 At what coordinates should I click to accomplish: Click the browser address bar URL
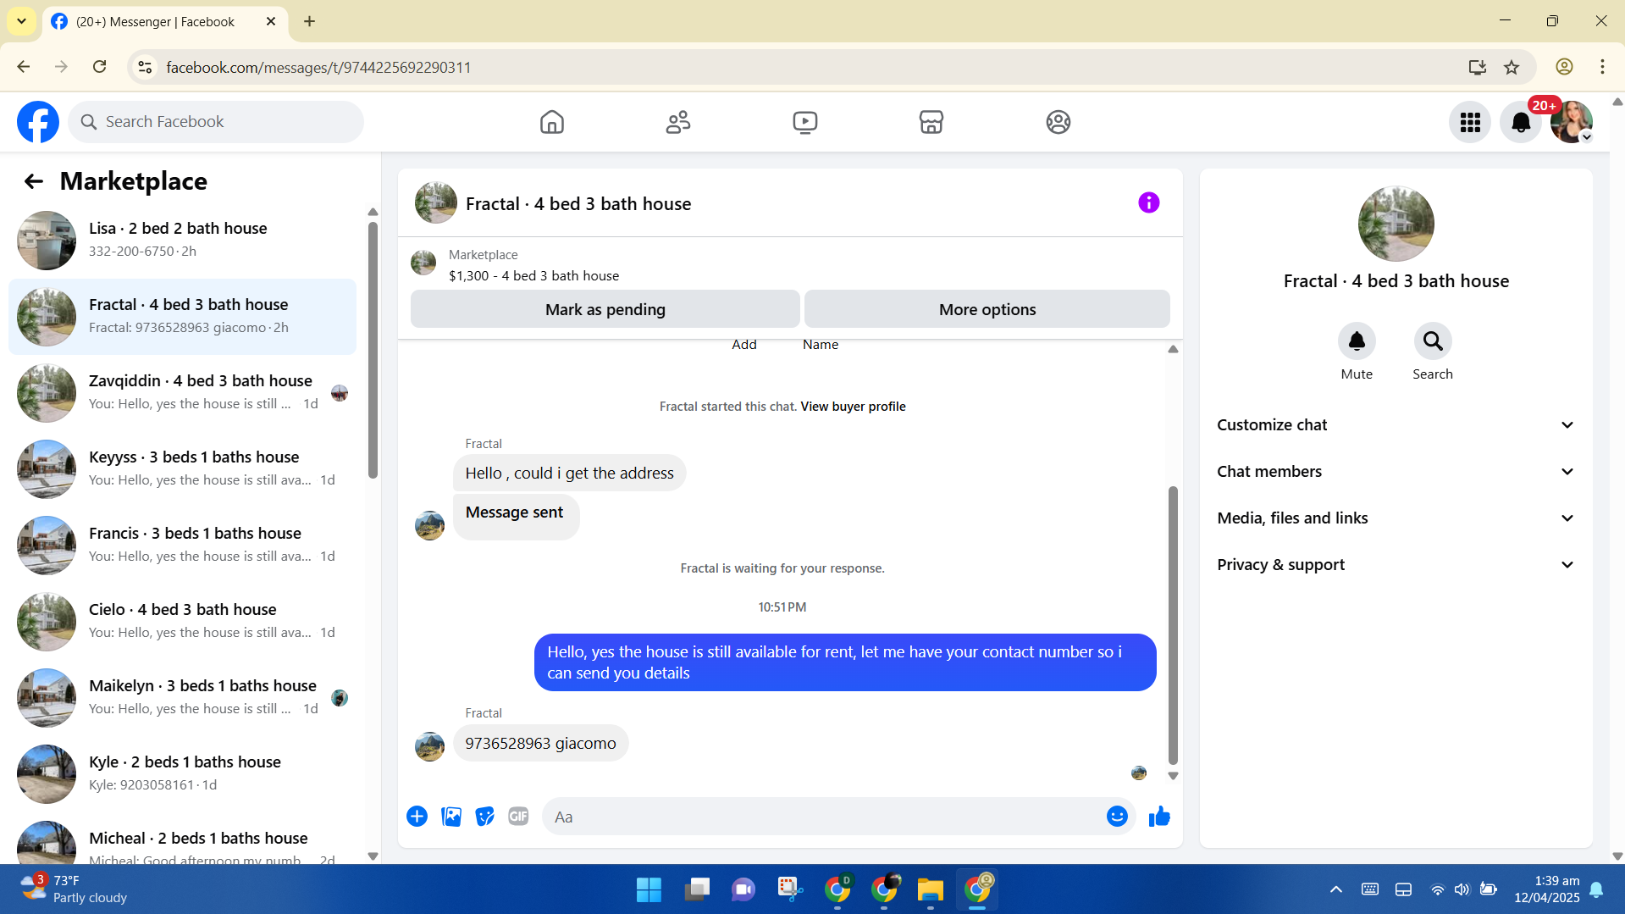318,67
